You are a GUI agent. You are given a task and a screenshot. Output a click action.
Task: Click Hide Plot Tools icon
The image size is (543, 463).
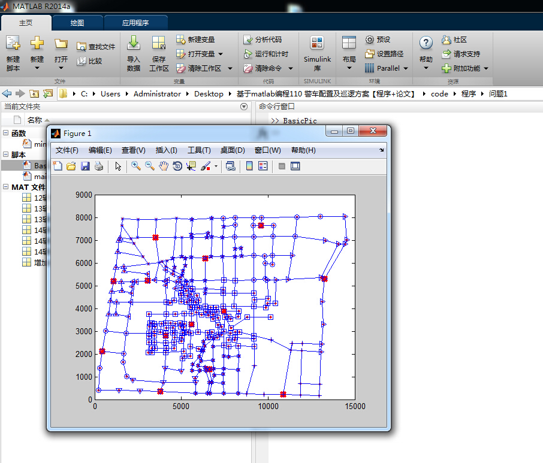pos(282,167)
